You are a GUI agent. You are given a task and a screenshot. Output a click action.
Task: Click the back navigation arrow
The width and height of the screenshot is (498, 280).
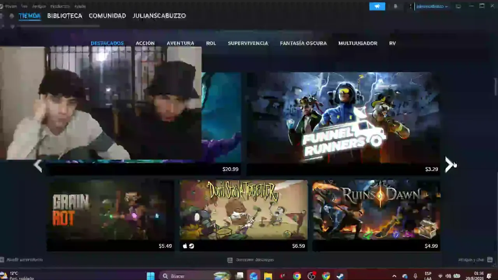pos(2,16)
